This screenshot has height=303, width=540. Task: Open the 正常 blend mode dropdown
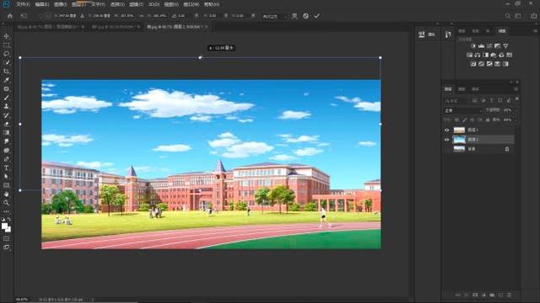(463, 110)
